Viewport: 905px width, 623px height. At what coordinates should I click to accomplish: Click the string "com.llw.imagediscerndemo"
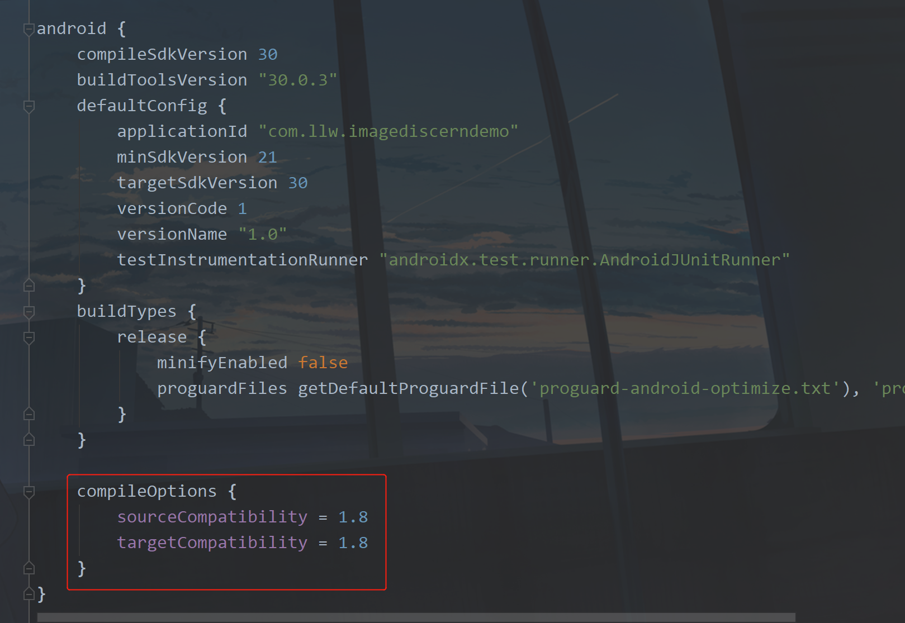[388, 131]
